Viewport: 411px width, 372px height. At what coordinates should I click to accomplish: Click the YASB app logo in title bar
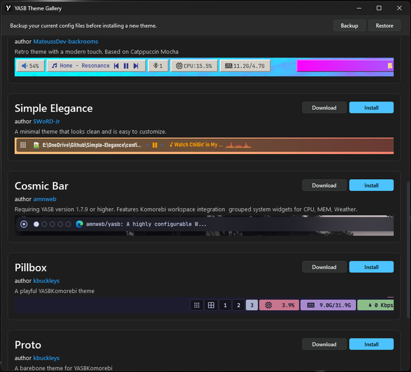coord(8,8)
